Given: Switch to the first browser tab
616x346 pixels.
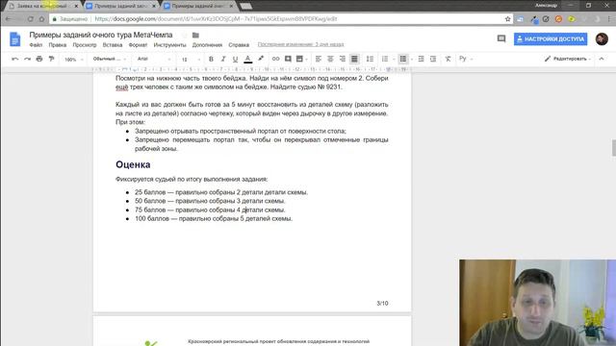Looking at the screenshot, I should point(42,6).
